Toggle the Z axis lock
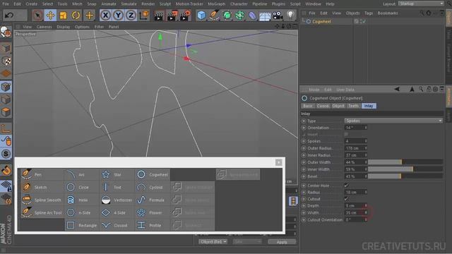 coord(131,15)
